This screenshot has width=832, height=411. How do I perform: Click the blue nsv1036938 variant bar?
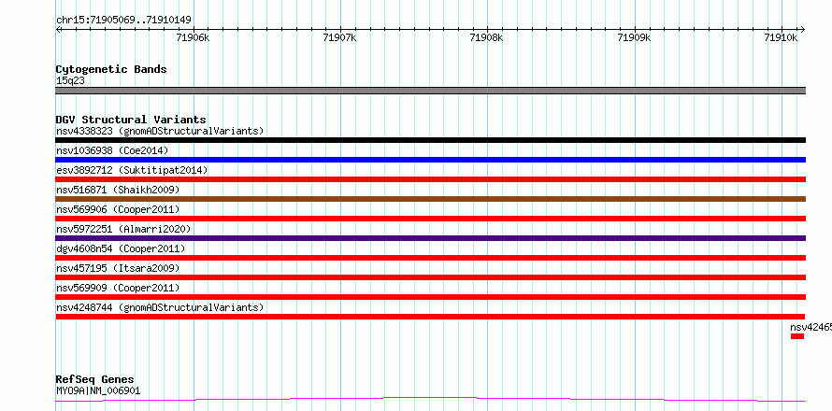431,160
